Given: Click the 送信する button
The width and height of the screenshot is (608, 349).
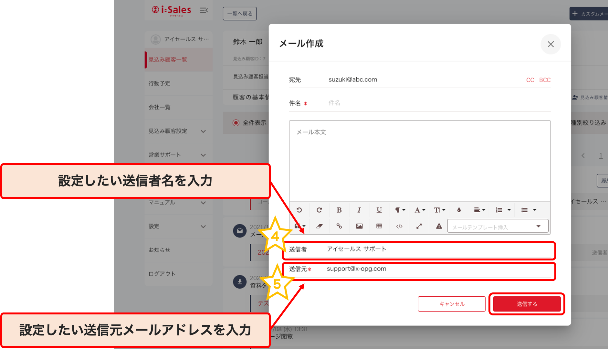Looking at the screenshot, I should [x=527, y=304].
